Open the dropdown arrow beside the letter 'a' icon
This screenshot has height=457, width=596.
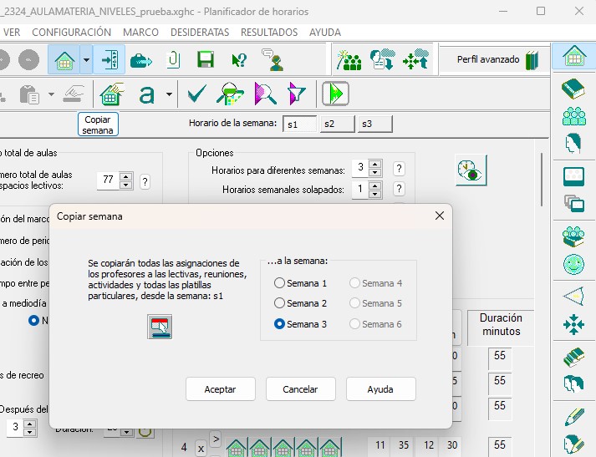[x=170, y=94]
